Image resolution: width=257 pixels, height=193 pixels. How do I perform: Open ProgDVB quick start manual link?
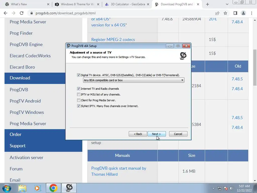(119, 171)
